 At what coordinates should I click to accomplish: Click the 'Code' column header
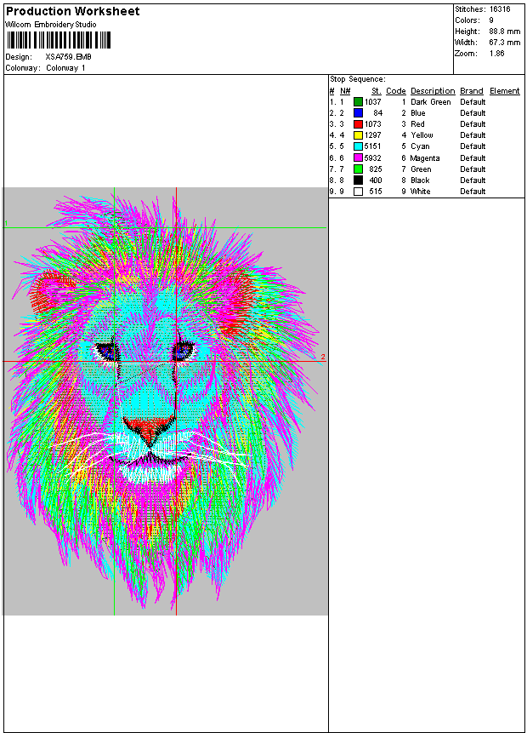point(396,91)
